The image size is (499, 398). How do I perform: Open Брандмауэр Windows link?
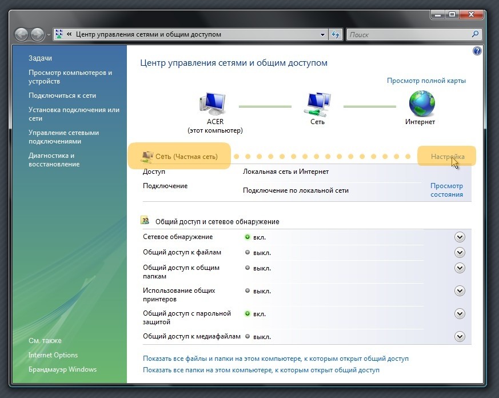tap(62, 369)
